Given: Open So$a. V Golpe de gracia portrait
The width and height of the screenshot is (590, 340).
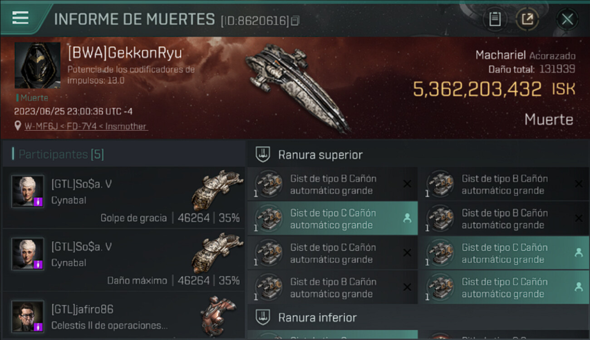Looking at the screenshot, I should (x=28, y=191).
